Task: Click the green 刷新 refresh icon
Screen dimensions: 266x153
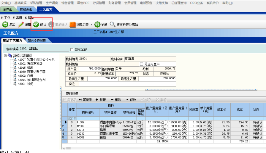Action: pyautogui.click(x=97, y=25)
